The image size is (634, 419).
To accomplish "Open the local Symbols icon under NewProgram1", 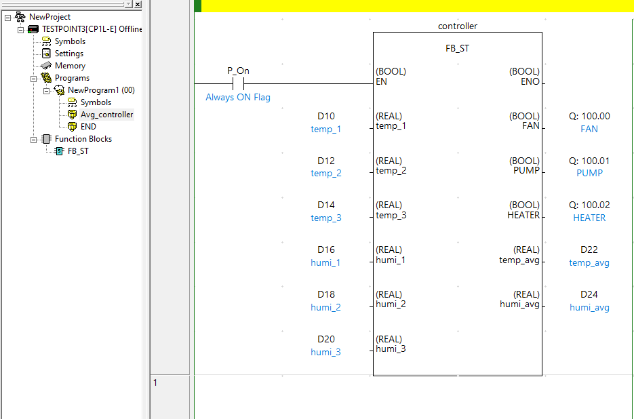I will click(72, 102).
